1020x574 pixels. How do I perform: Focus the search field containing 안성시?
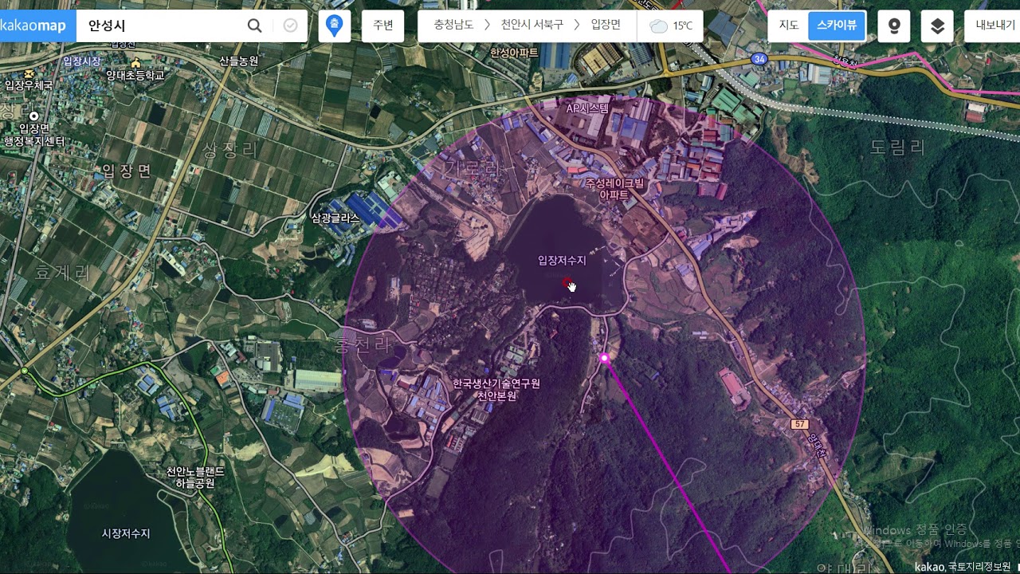pyautogui.click(x=159, y=26)
